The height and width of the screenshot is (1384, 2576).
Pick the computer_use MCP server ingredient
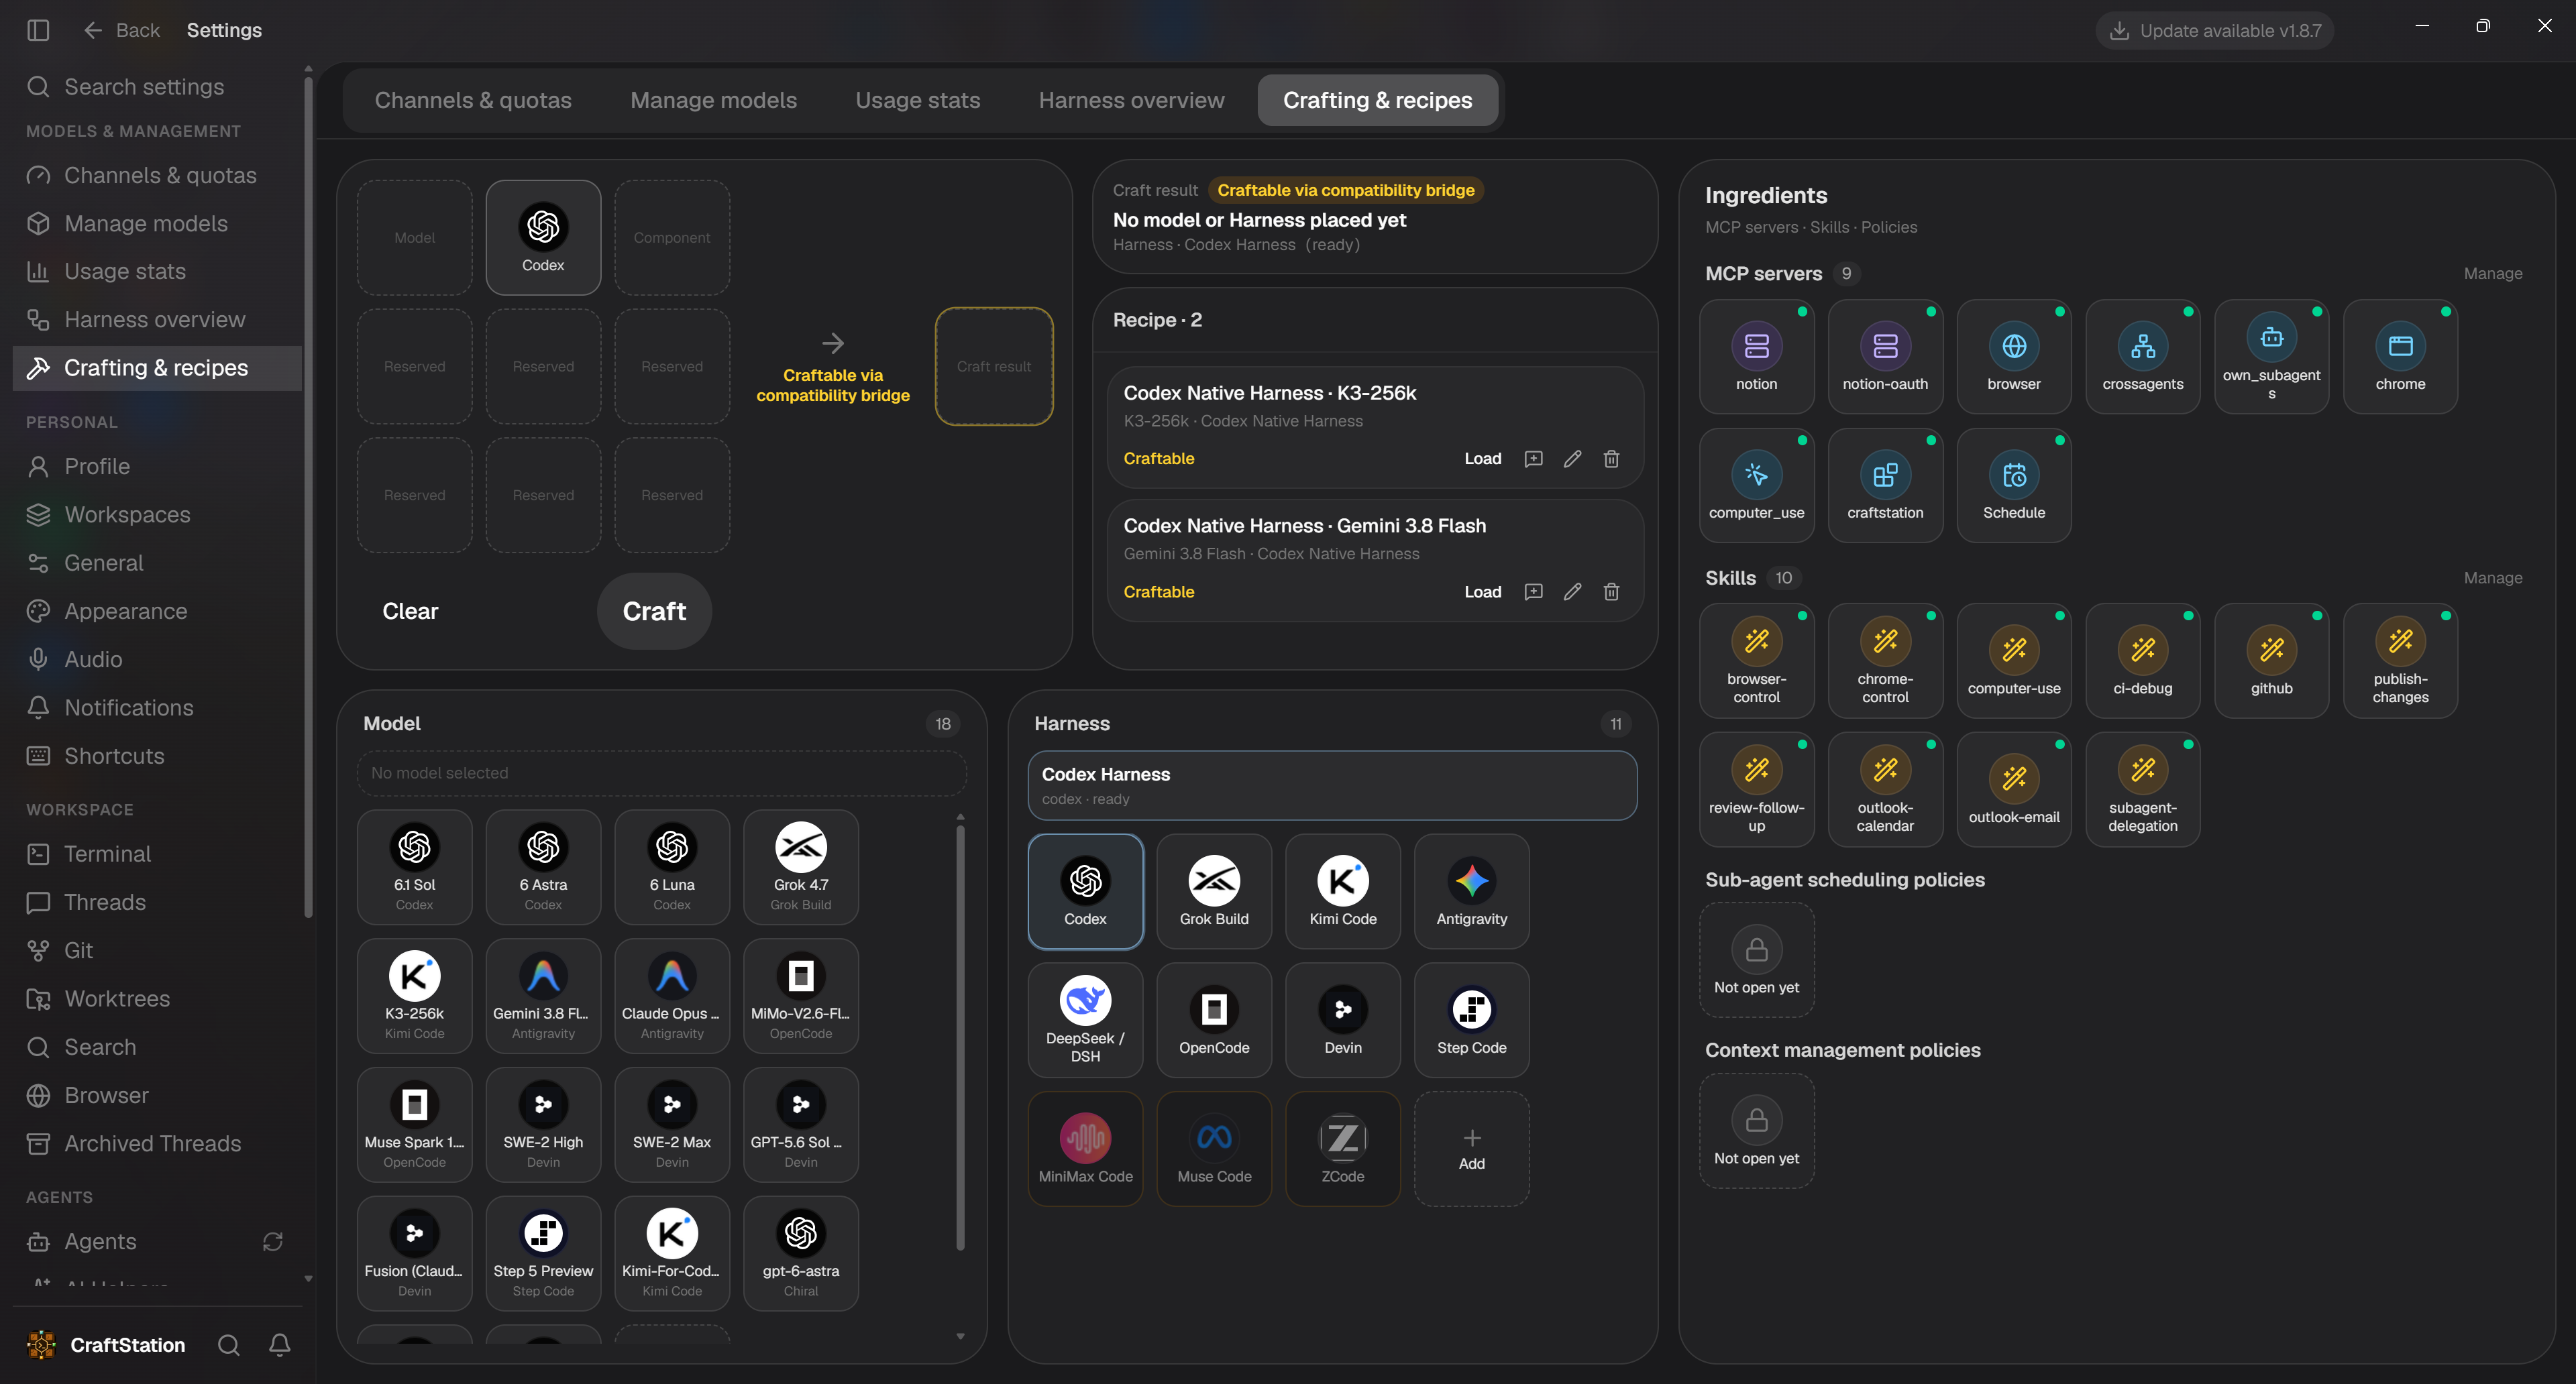(1756, 485)
